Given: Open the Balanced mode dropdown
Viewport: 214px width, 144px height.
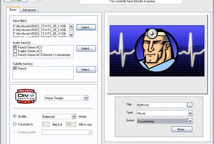Looking at the screenshot, I should point(74,116).
